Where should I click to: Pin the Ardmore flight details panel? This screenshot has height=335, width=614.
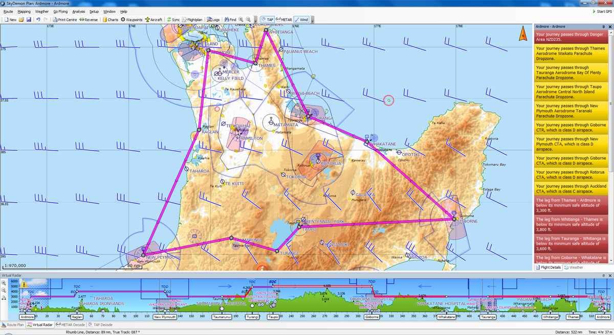[x=604, y=27]
